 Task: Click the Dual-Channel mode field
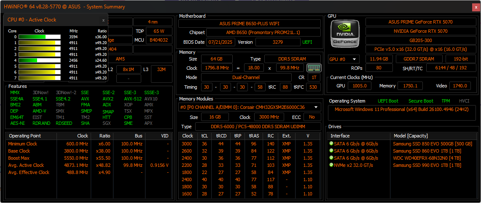coord(246,78)
